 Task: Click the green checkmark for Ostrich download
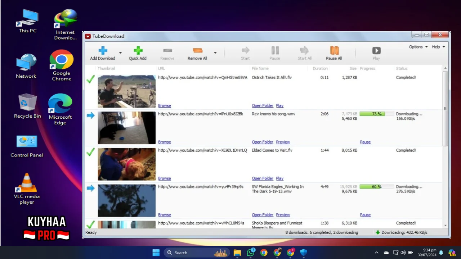tap(90, 79)
